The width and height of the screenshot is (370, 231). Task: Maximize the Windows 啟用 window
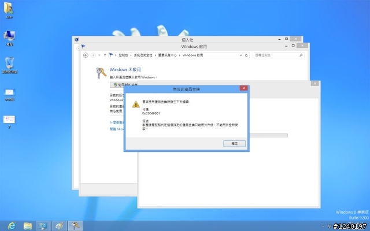coord(293,46)
